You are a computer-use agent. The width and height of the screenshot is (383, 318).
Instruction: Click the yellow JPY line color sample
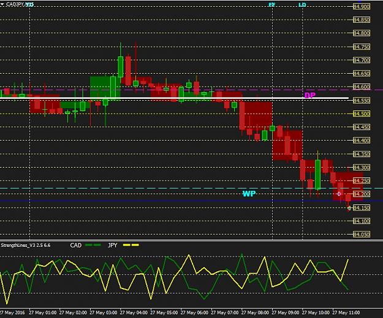coord(131,245)
